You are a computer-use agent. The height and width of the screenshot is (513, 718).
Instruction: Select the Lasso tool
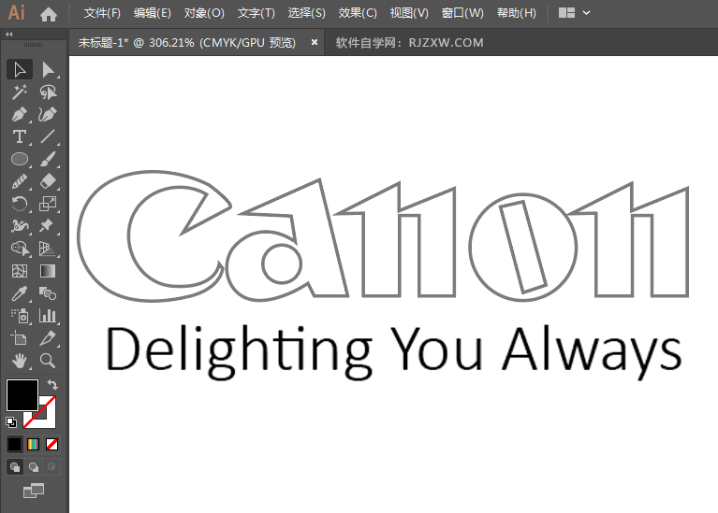(x=48, y=93)
